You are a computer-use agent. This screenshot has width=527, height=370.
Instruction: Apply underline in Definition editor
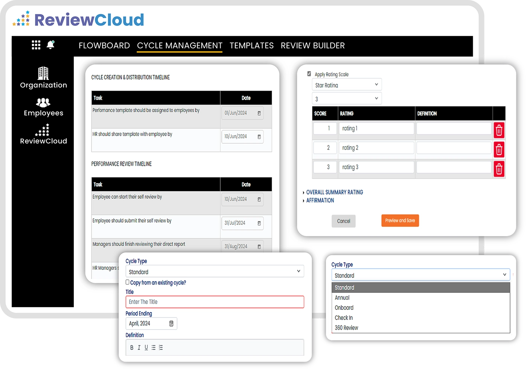[x=146, y=347]
